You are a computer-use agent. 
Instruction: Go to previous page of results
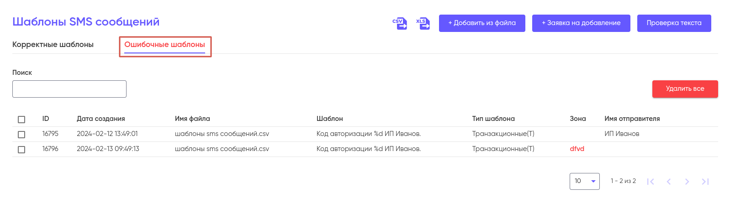(669, 182)
